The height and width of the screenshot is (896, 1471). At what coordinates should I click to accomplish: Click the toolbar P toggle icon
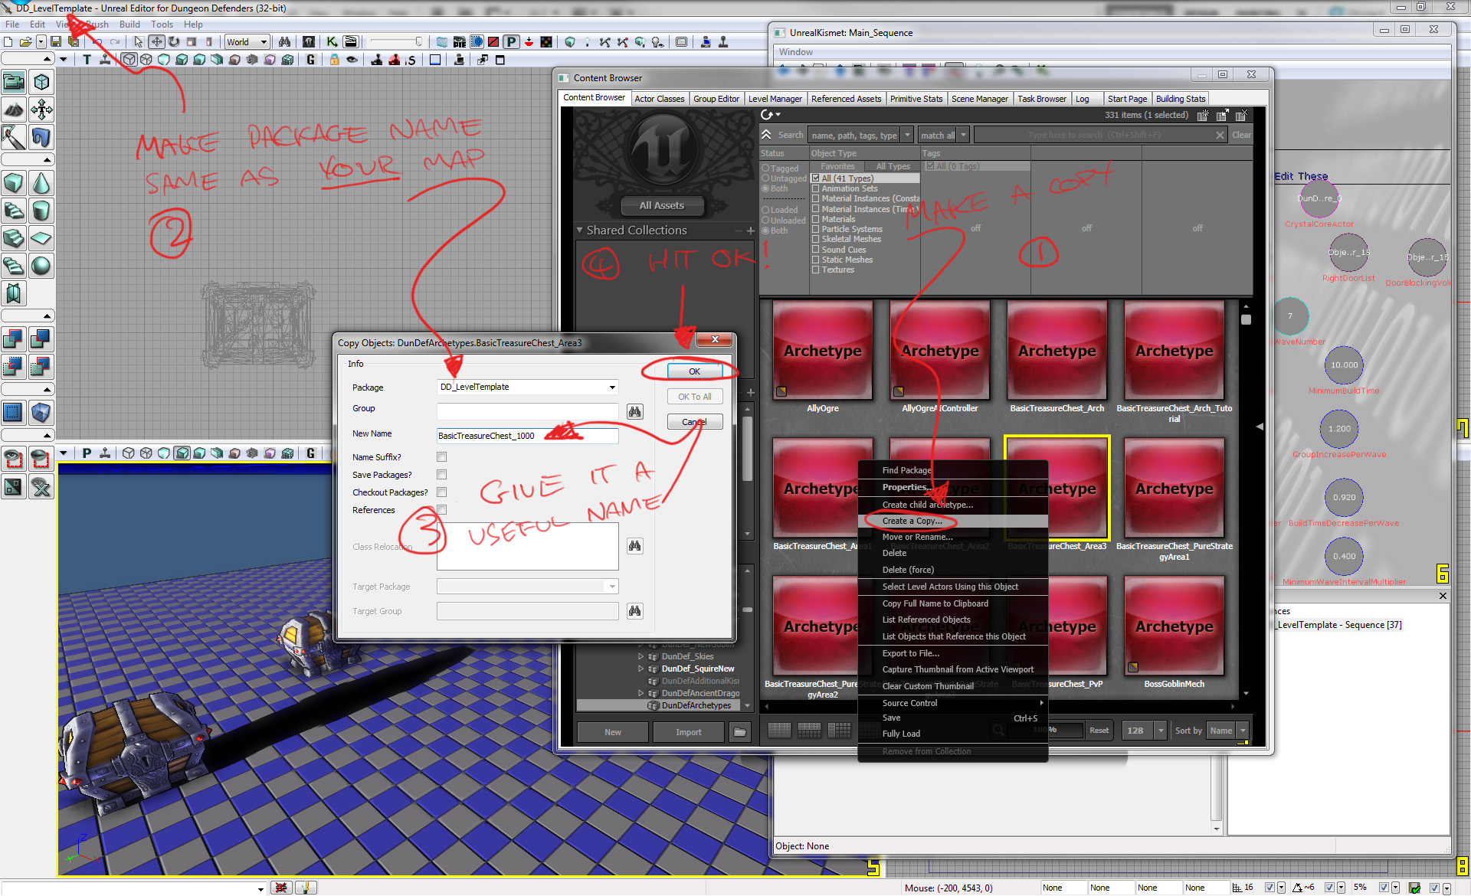point(511,42)
